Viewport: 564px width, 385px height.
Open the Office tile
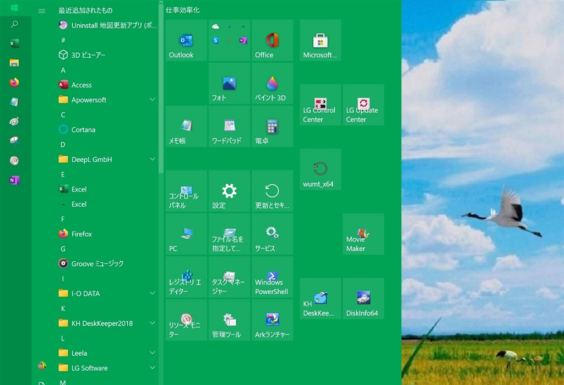(272, 40)
